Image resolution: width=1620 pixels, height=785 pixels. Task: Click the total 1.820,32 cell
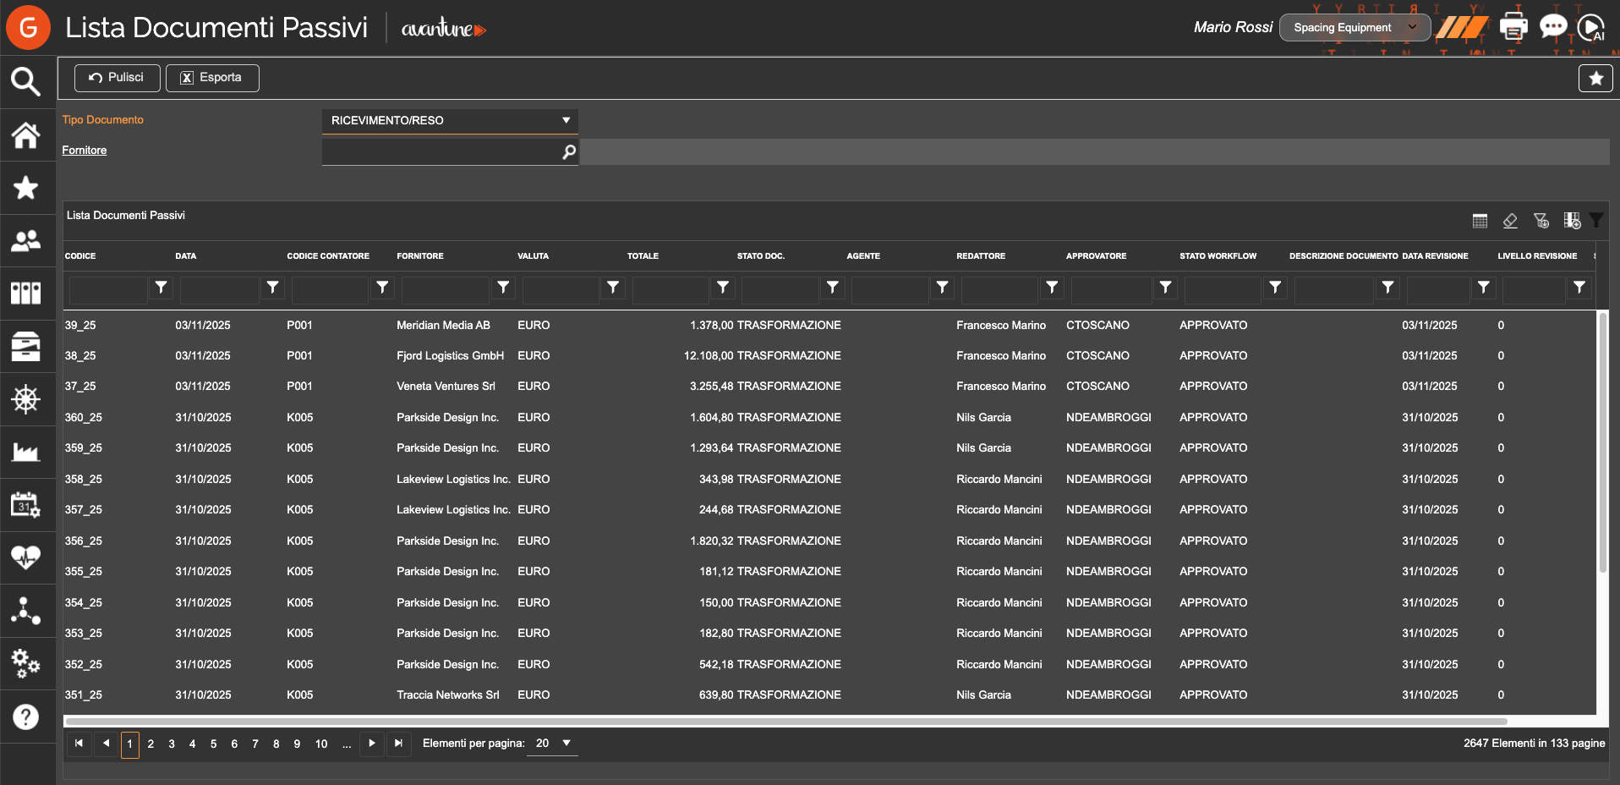tap(711, 541)
